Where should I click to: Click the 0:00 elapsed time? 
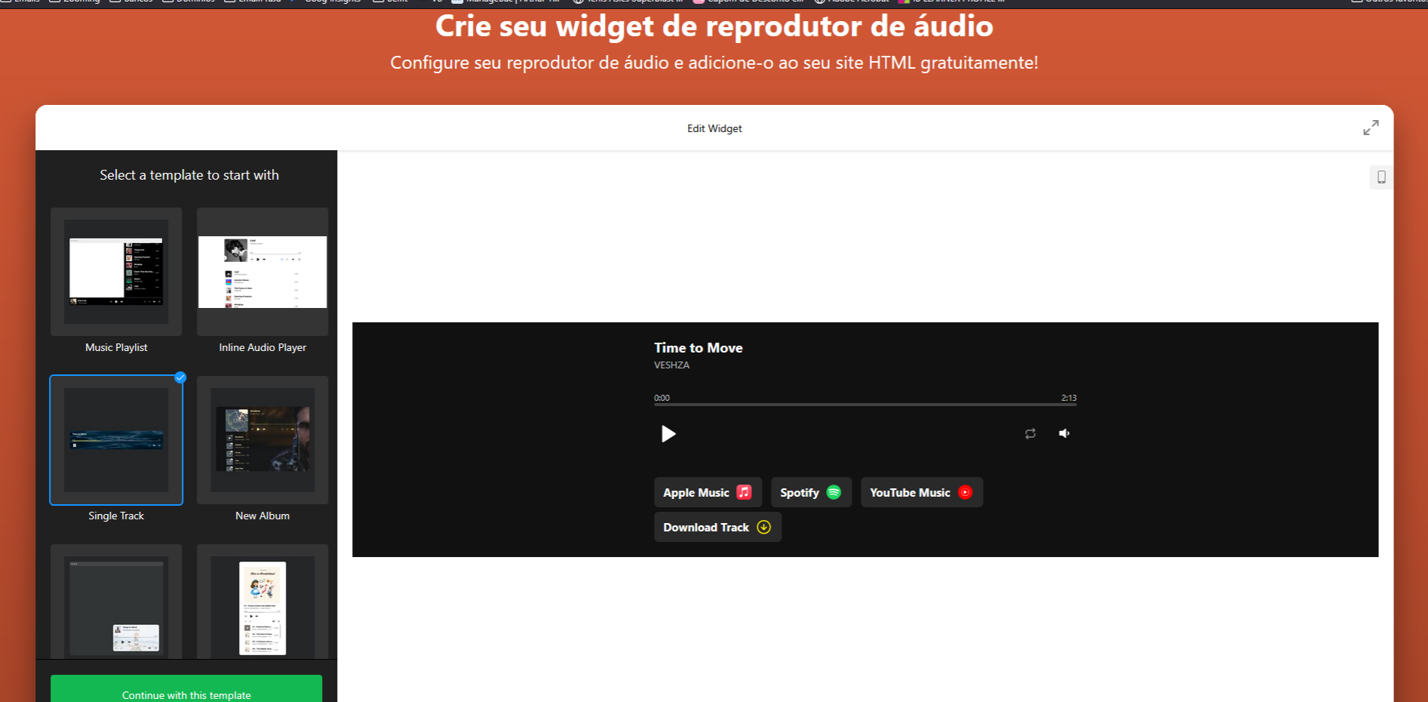pyautogui.click(x=662, y=398)
